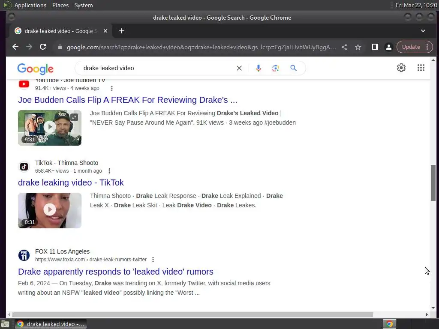Click the scroll left arrow at bottom
439x329 pixels.
pos(9,315)
